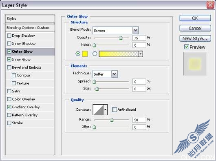Open the Gradient Overlay settings row
216x161 pixels.
point(30,107)
